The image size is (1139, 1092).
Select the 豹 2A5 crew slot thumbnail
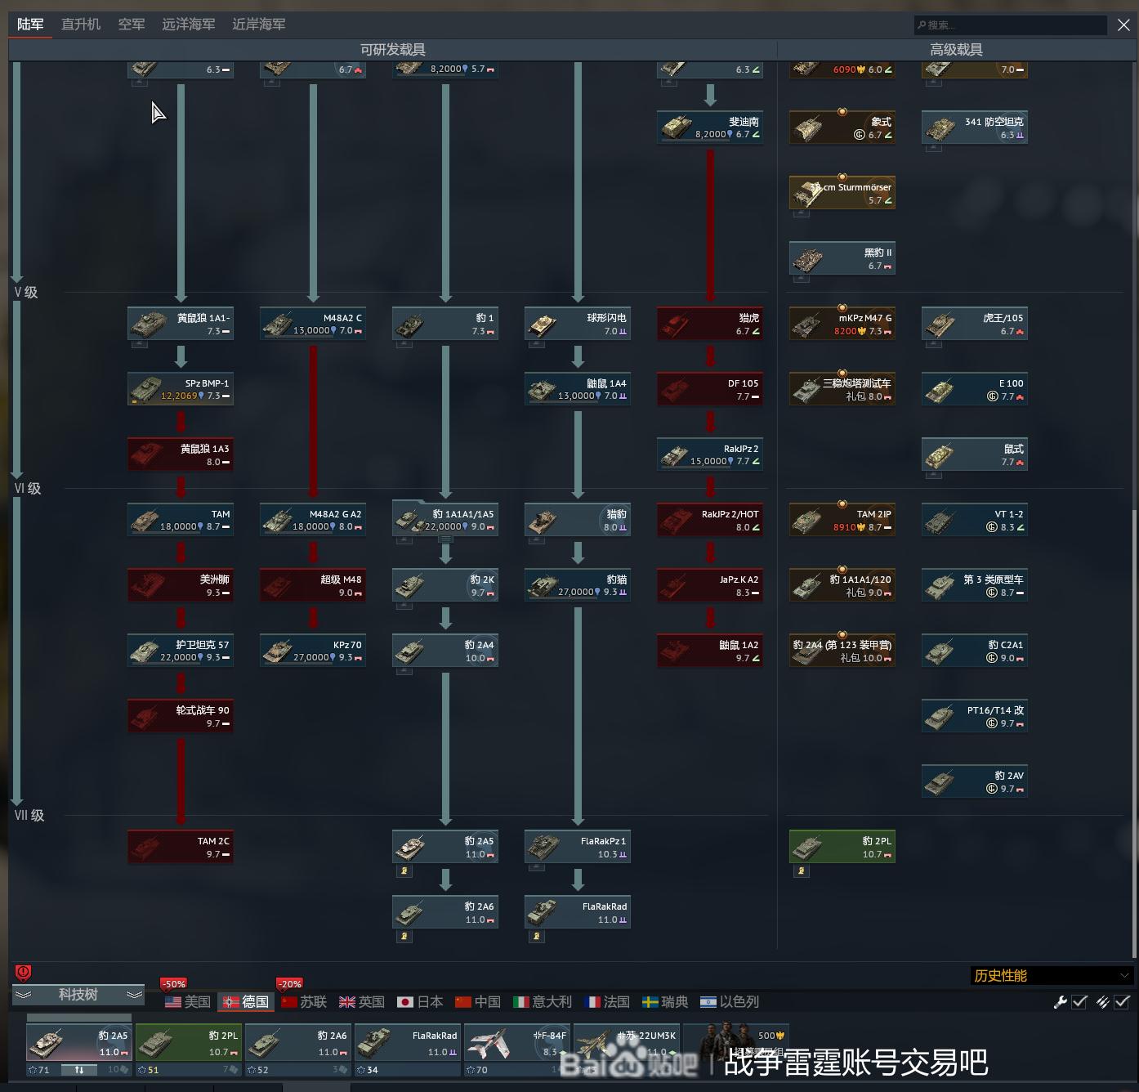coord(79,1043)
